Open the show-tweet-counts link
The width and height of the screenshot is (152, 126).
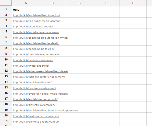click(33, 27)
